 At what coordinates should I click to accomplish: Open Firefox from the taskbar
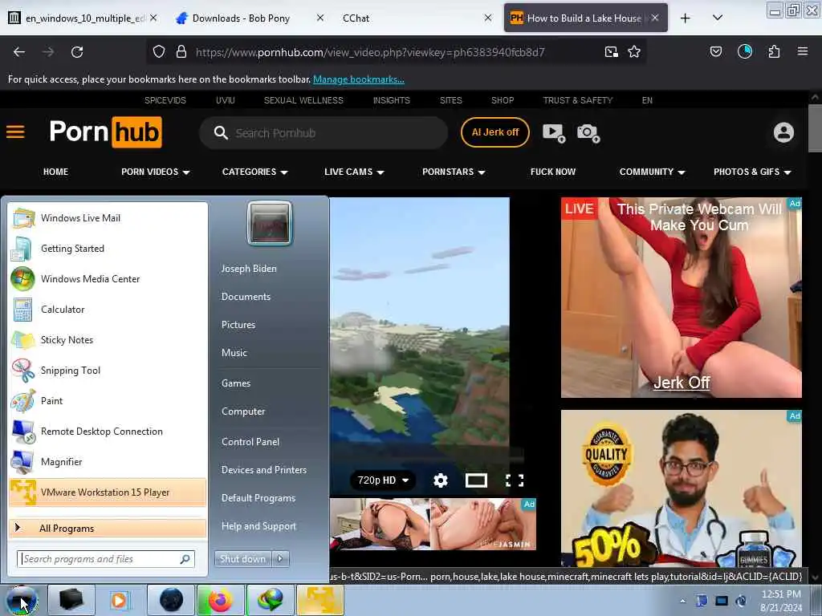221,600
